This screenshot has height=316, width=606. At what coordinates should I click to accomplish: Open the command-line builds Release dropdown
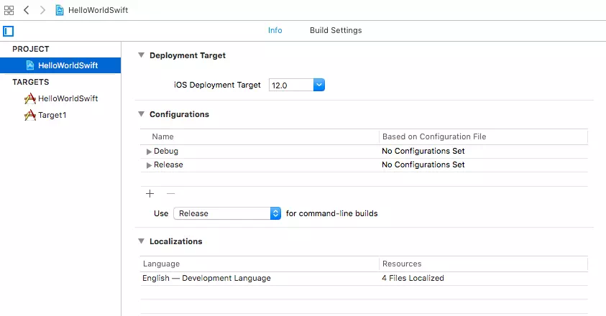pos(227,213)
